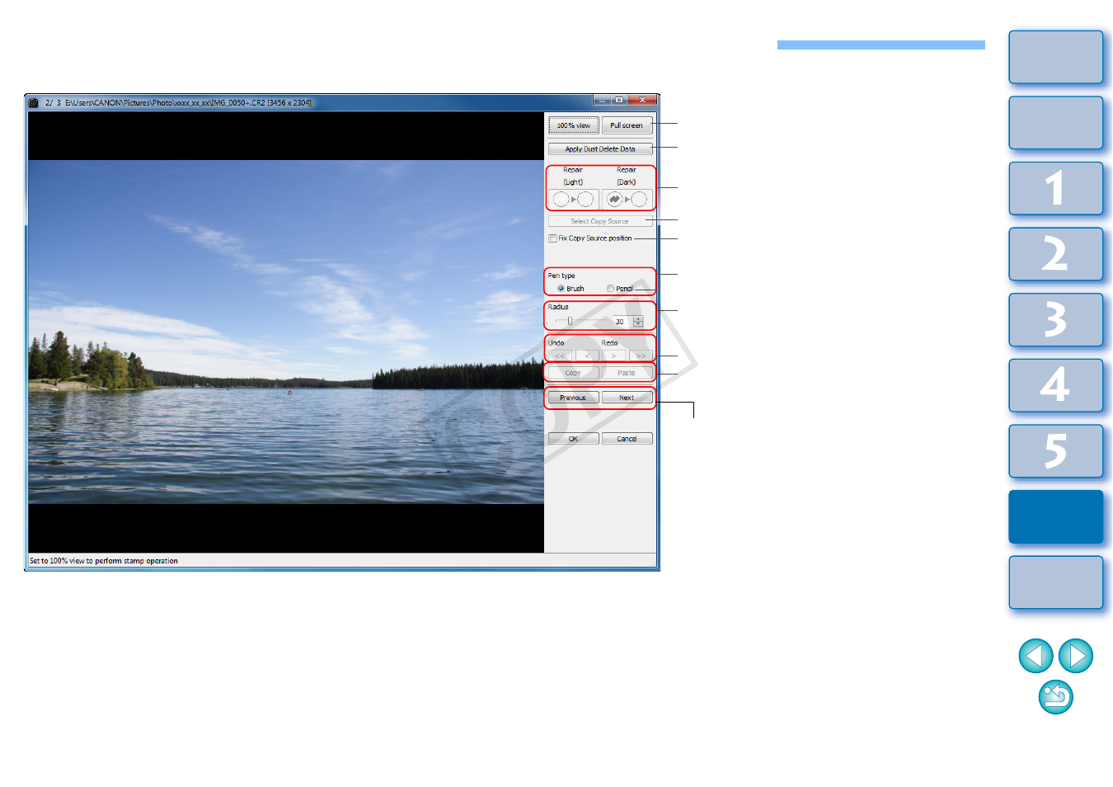This screenshot has width=1113, height=787.
Task: Redo one step with the > button
Action: click(x=613, y=356)
